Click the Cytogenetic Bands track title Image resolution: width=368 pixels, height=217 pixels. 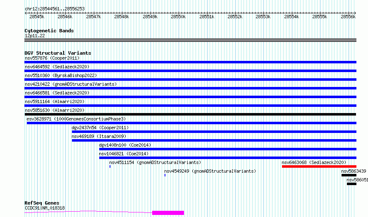(x=49, y=31)
